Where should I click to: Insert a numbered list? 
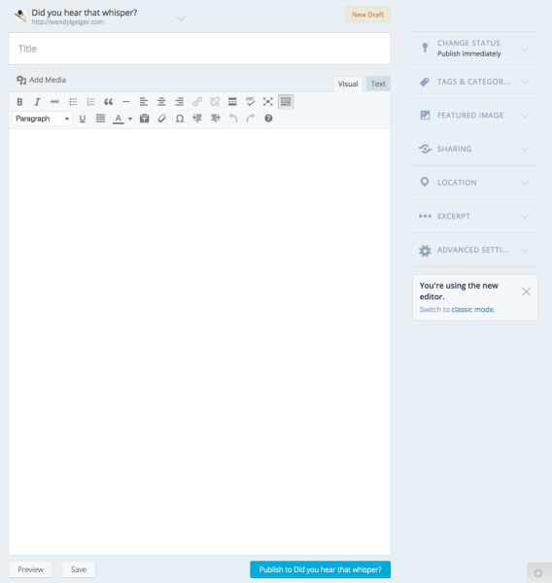[x=90, y=101]
